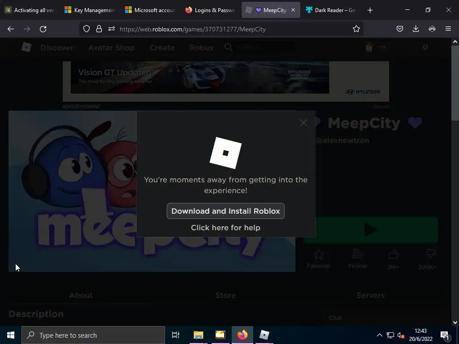The width and height of the screenshot is (459, 344).
Task: Open Robux in Roblox navigation
Action: point(201,47)
